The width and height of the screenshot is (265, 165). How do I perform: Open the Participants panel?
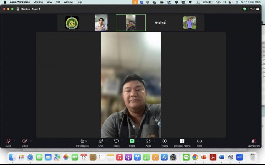coord(82,142)
